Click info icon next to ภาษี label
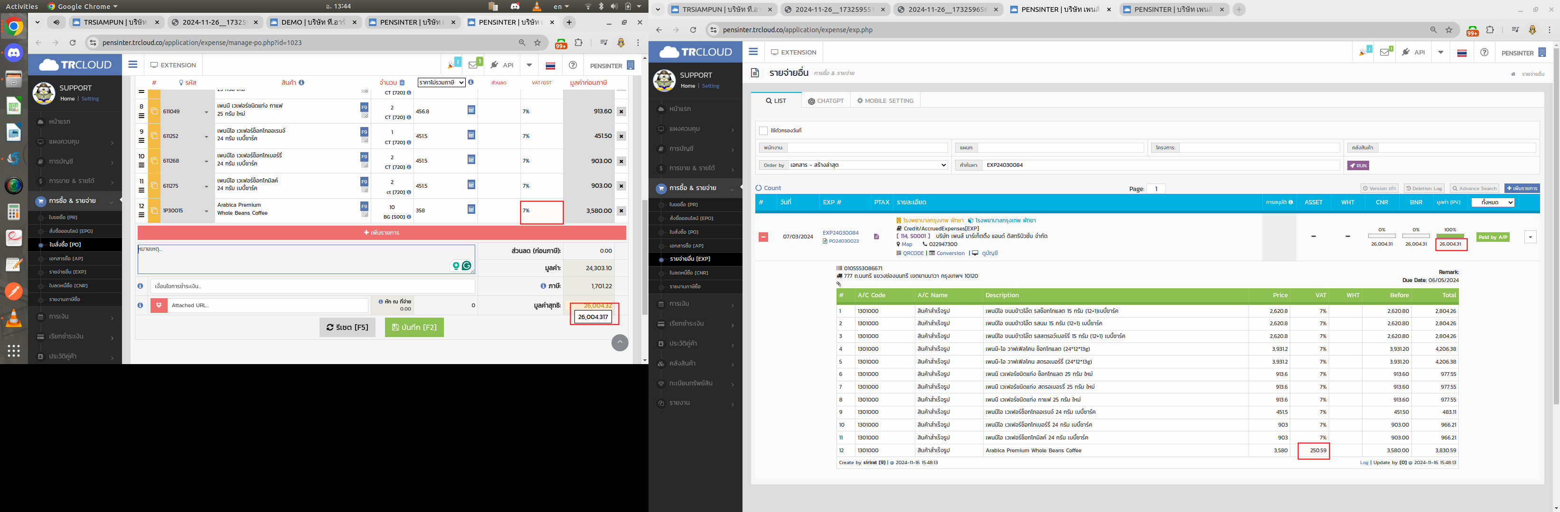 tap(543, 286)
